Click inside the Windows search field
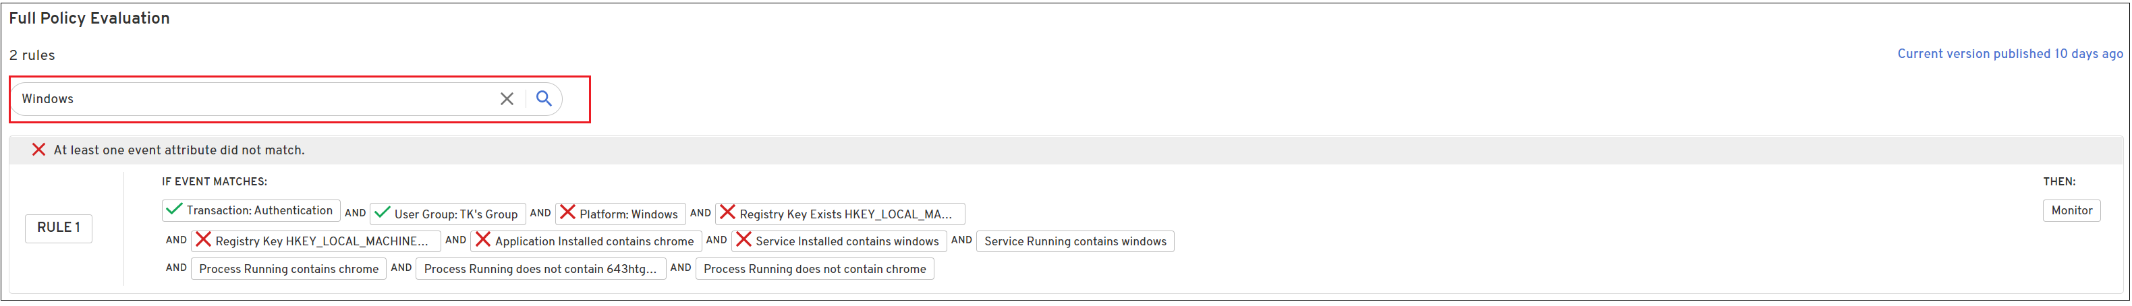This screenshot has width=2132, height=306. coord(248,98)
